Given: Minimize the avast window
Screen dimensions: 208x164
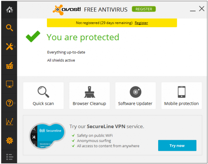Looking at the screenshot, I should click(193, 11).
